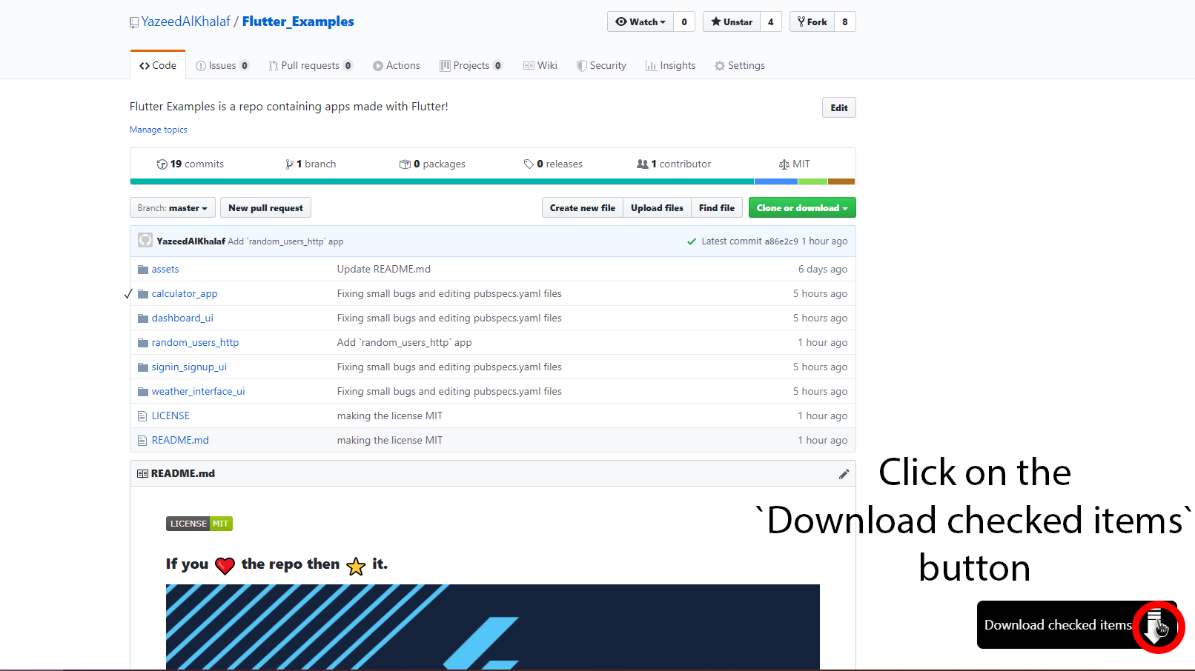Click the dashboard_ui folder icon

pyautogui.click(x=143, y=318)
